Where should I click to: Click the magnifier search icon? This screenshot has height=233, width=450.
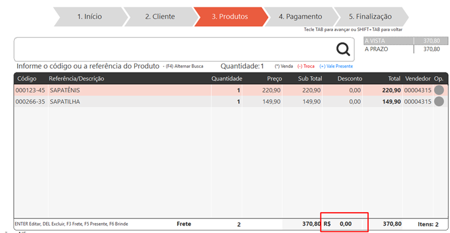click(343, 49)
